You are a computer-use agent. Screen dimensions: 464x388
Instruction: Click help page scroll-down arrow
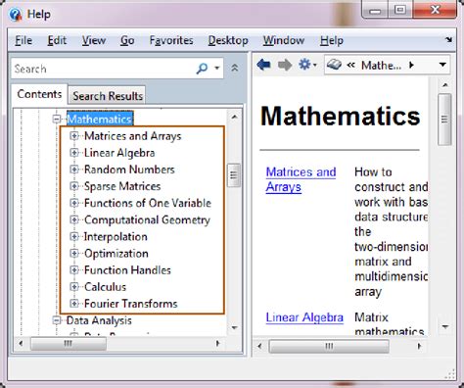coord(445,326)
